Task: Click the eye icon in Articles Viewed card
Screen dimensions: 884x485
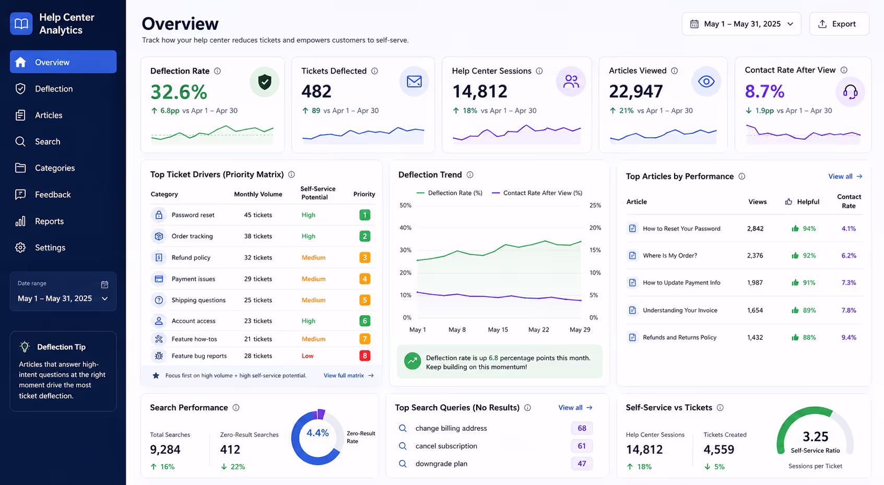Action: click(x=706, y=81)
